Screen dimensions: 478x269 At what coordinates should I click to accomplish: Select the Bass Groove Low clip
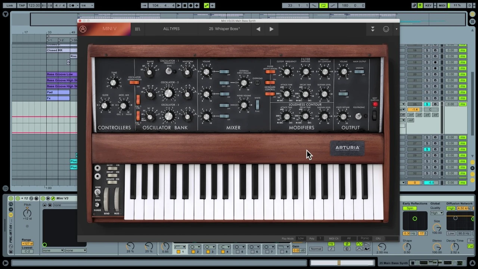tap(62, 74)
